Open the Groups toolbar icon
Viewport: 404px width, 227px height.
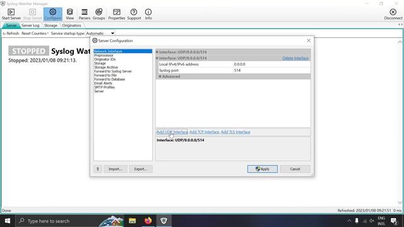98,14
